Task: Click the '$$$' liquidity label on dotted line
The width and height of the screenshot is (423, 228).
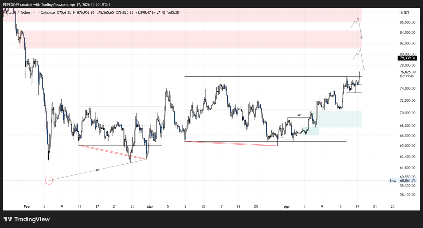Action: point(97,170)
